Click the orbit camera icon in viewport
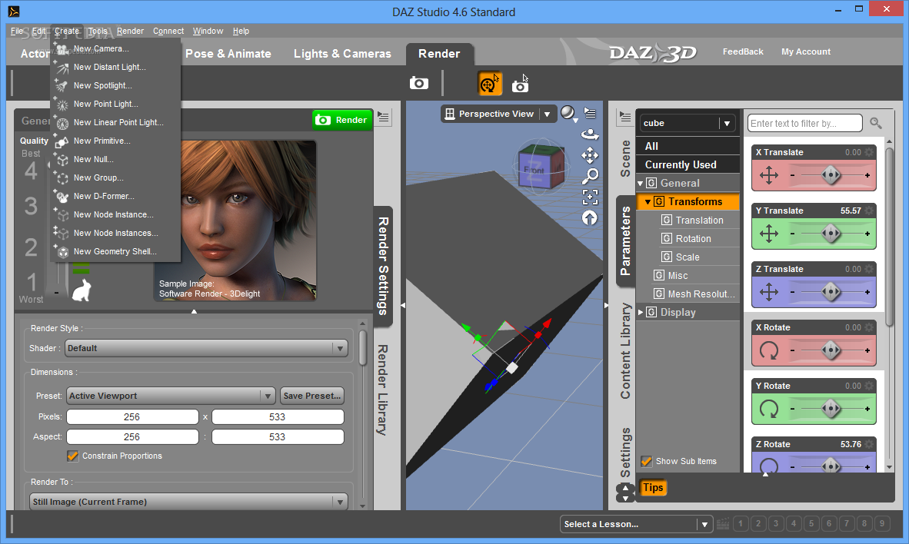This screenshot has width=909, height=544. [590, 134]
